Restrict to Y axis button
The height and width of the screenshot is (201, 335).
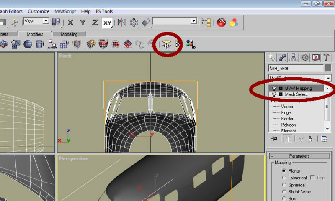[82, 23]
